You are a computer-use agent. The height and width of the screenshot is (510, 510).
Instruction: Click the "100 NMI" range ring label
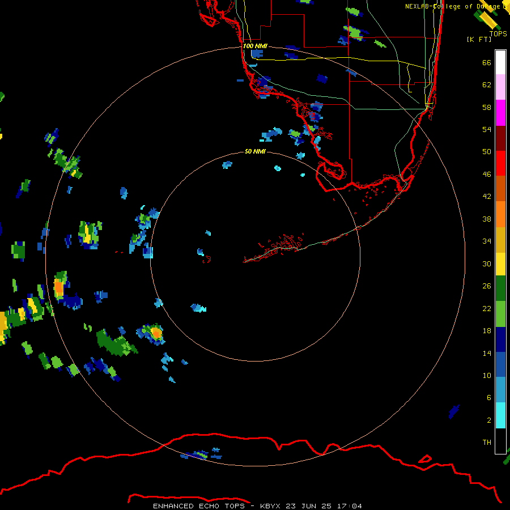[255, 46]
